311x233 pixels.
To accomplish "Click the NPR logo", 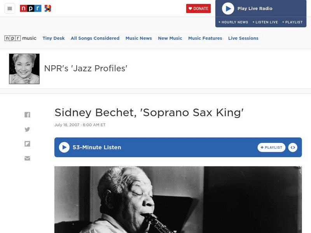I will 31,9.
